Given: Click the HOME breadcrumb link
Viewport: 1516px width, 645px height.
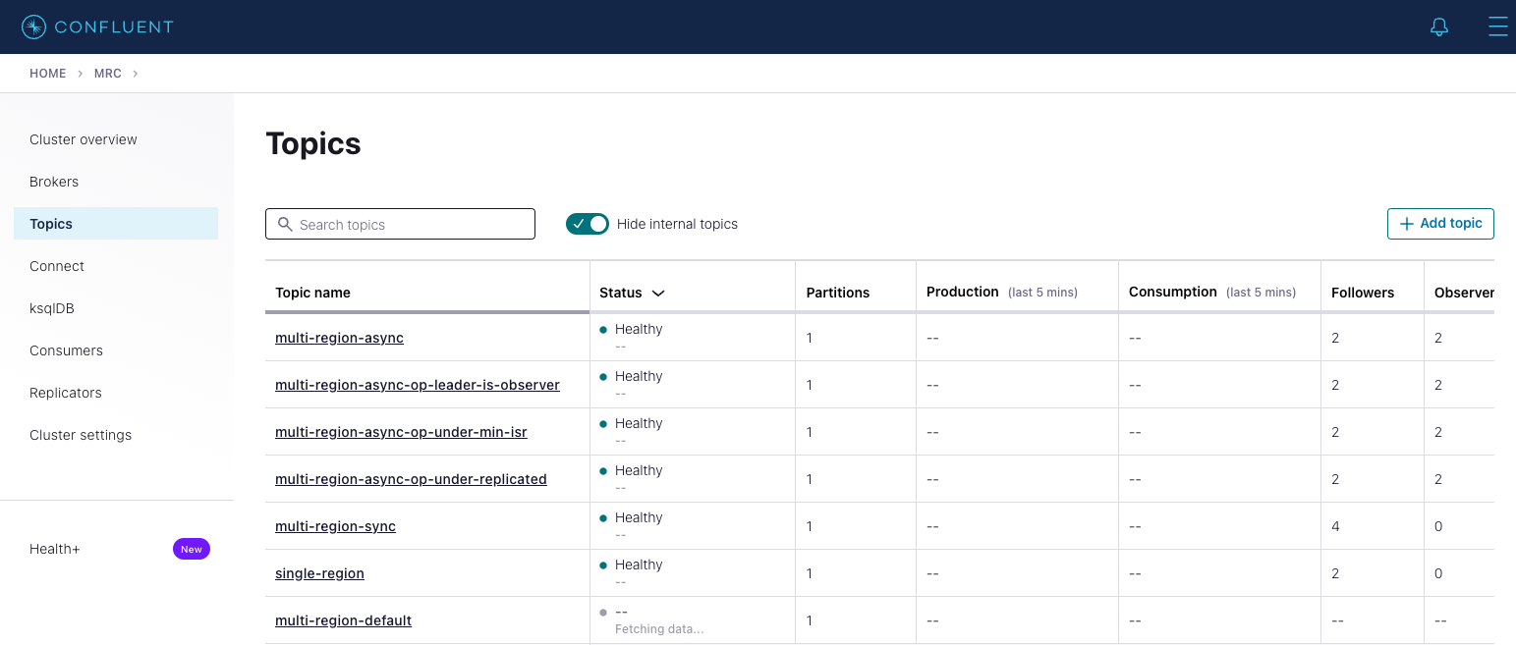Looking at the screenshot, I should click(x=47, y=74).
